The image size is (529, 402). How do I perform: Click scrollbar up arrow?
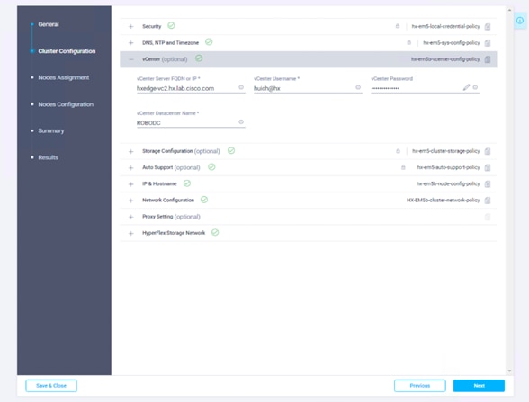pos(509,10)
